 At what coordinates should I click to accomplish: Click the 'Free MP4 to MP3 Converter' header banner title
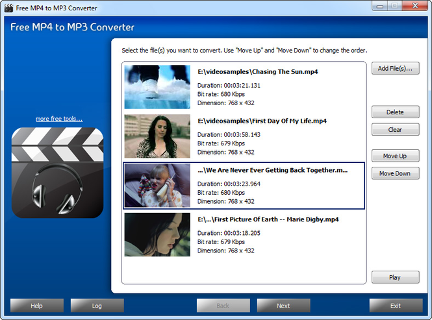coord(72,27)
